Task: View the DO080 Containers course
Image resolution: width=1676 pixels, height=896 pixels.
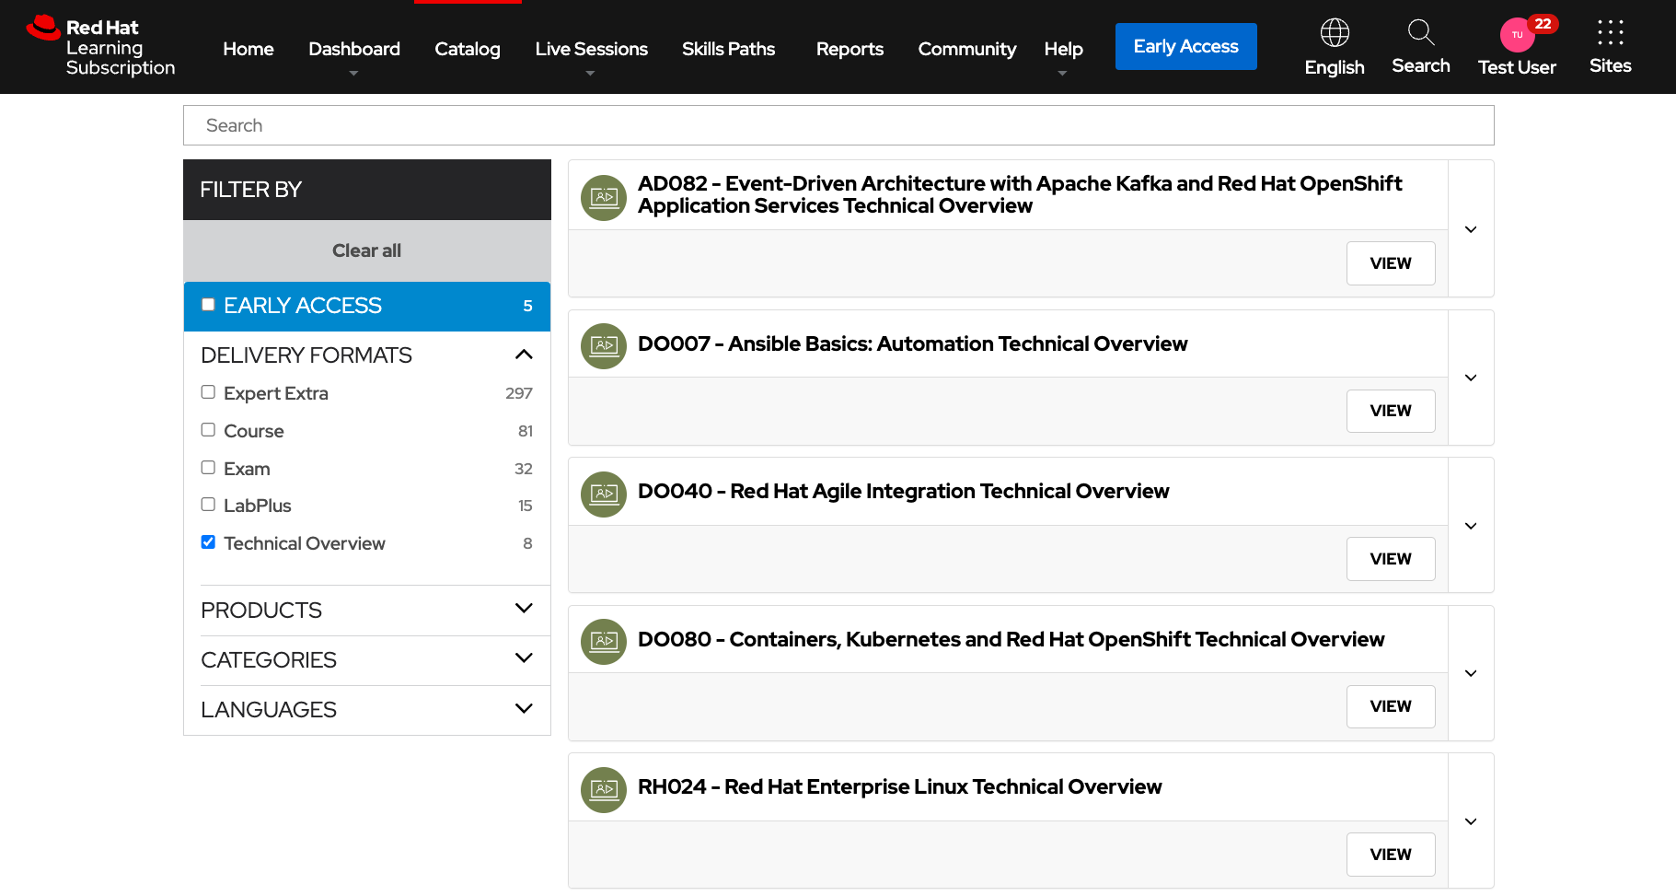Action: pyautogui.click(x=1390, y=705)
